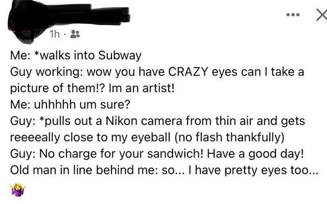Click the parenthetical "(no flash thankfully)"
Image resolution: width=327 pixels, height=204 pixels.
click(x=229, y=138)
